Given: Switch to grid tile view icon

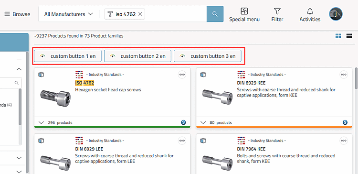Looking at the screenshot, I should pos(338,36).
